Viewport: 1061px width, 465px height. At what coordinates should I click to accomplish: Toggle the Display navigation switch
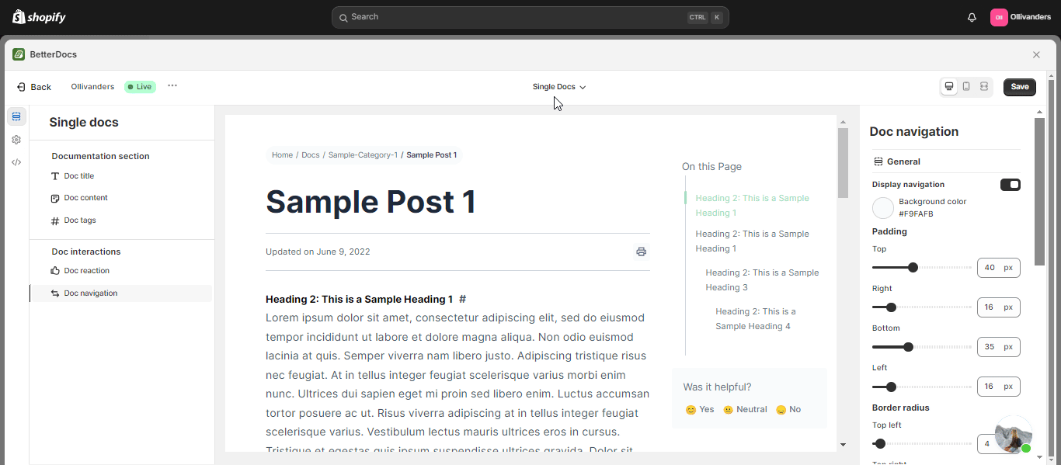point(1010,185)
